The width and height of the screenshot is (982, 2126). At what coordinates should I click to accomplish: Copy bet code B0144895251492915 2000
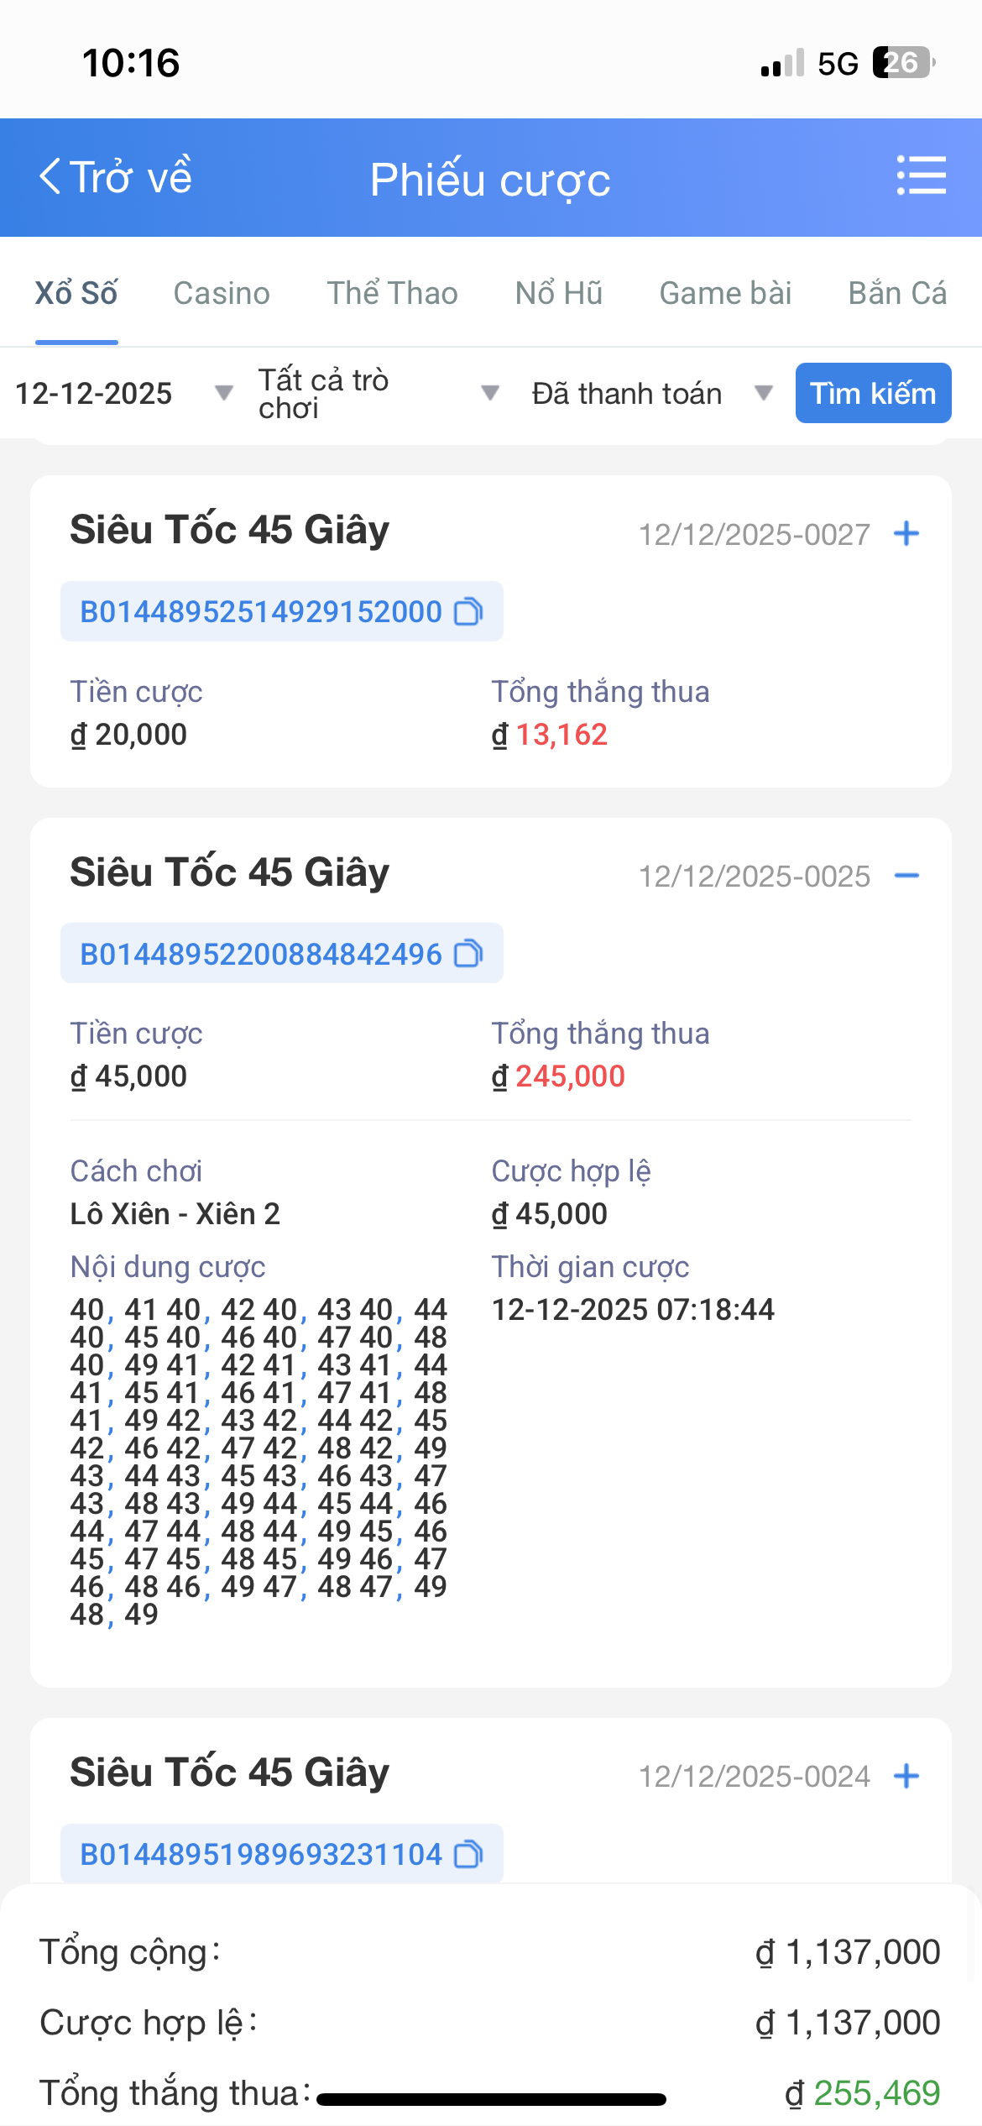(x=468, y=612)
